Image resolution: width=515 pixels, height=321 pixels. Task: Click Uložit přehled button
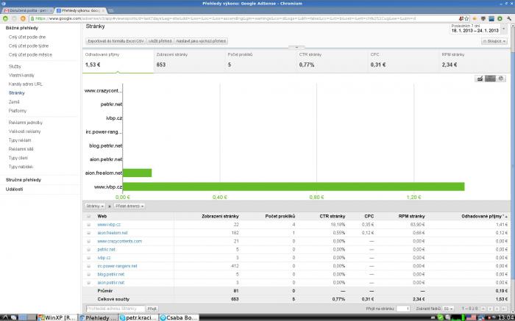point(160,41)
